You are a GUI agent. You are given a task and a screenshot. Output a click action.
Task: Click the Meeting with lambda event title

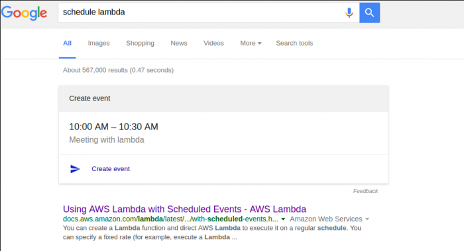(107, 140)
